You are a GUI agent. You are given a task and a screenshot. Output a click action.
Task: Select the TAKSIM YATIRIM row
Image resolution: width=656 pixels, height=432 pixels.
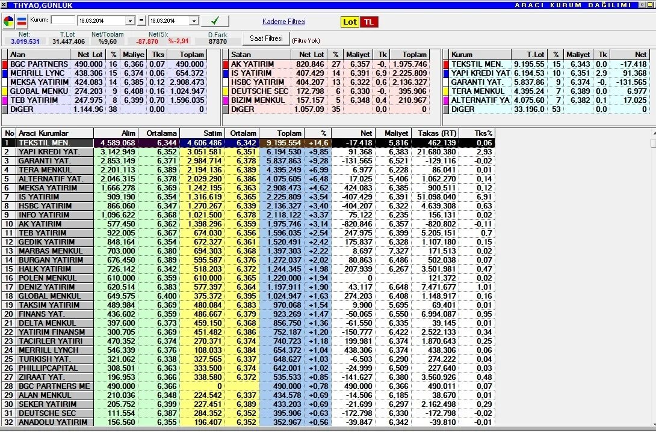click(x=248, y=305)
